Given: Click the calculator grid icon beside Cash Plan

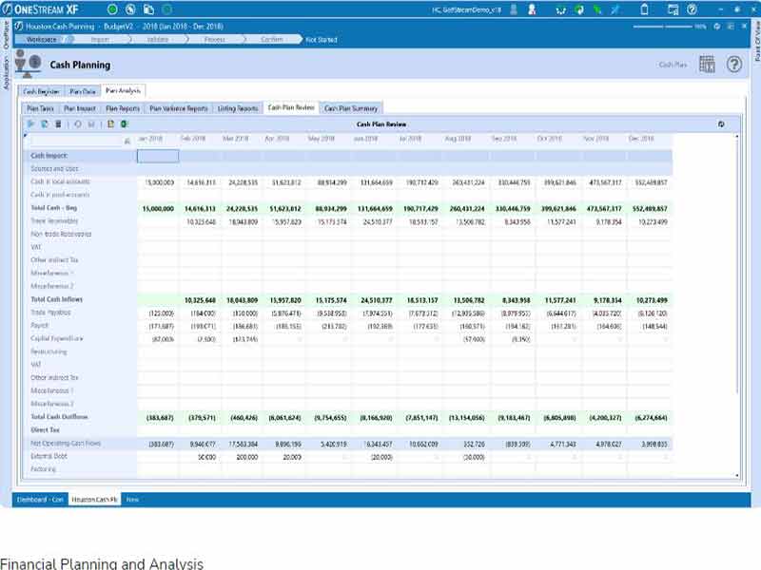Looking at the screenshot, I should (x=707, y=65).
